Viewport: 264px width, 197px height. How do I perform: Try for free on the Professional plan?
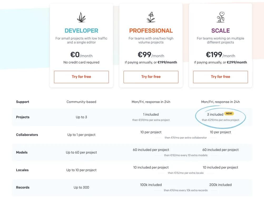(151, 77)
